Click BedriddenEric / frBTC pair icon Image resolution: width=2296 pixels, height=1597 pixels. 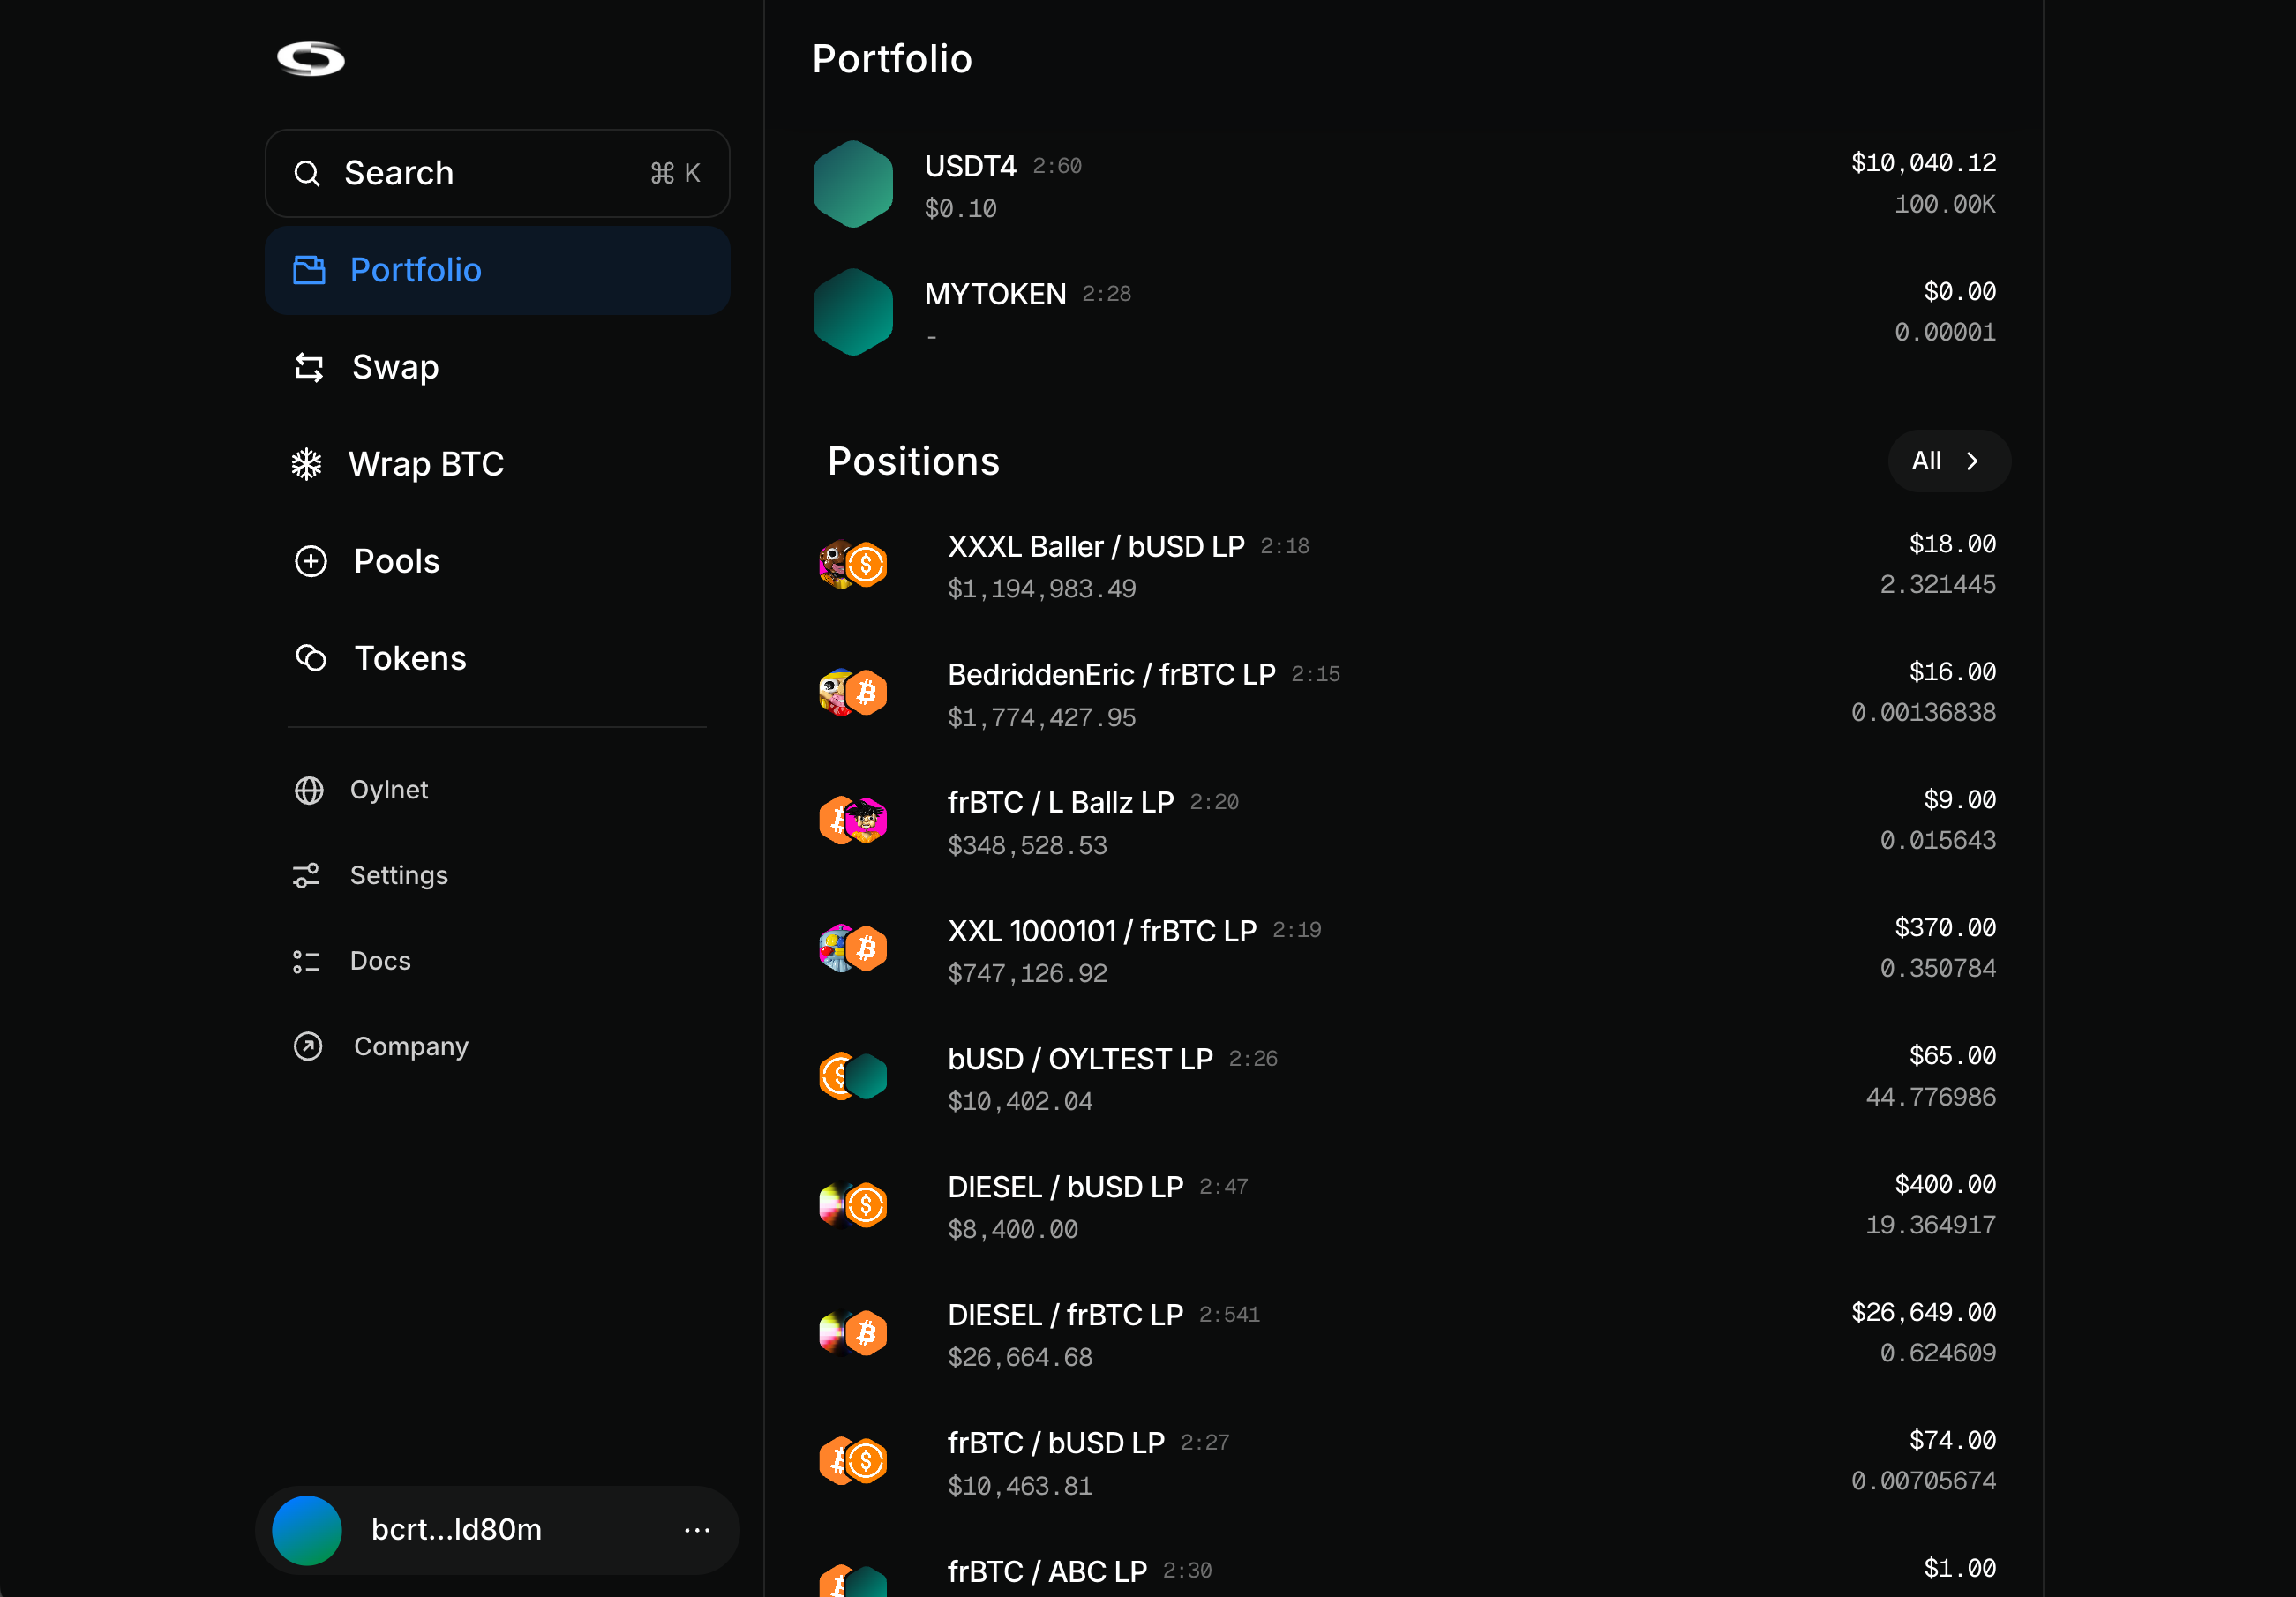(x=853, y=693)
